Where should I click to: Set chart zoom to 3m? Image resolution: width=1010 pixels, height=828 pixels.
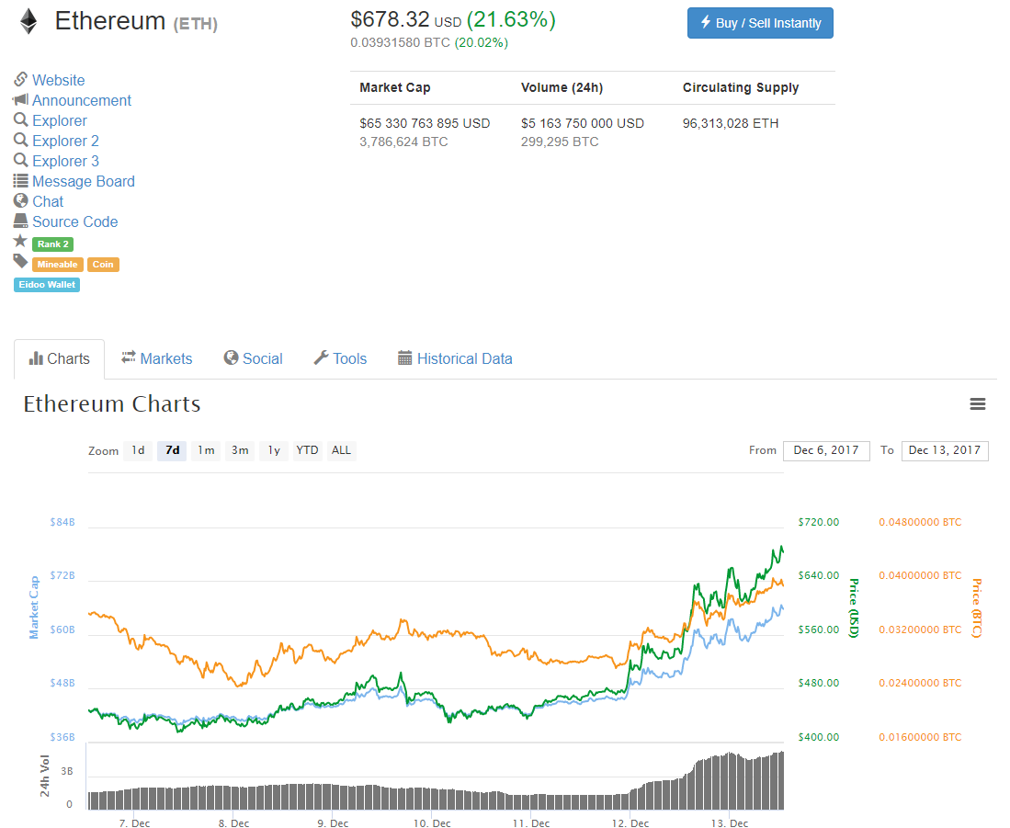[x=240, y=450]
